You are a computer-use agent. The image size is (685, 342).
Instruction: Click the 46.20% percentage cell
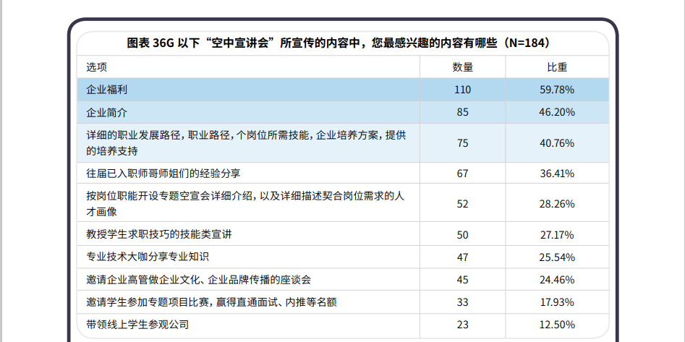pos(557,112)
